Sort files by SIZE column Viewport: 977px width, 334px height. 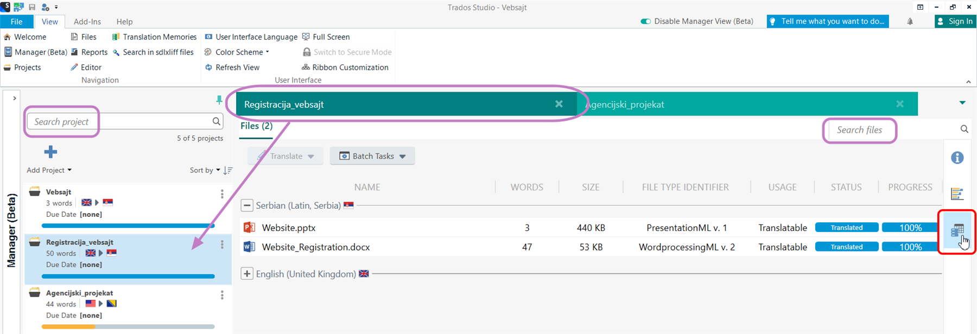click(591, 187)
